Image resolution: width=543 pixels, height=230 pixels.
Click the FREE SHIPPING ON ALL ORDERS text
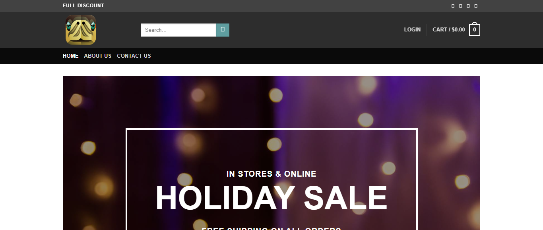click(271, 228)
